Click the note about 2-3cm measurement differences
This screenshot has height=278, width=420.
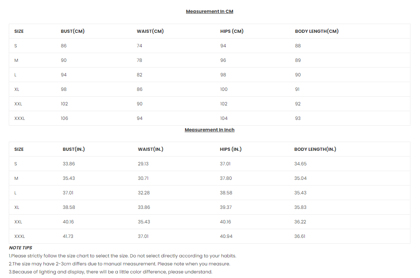click(x=119, y=264)
